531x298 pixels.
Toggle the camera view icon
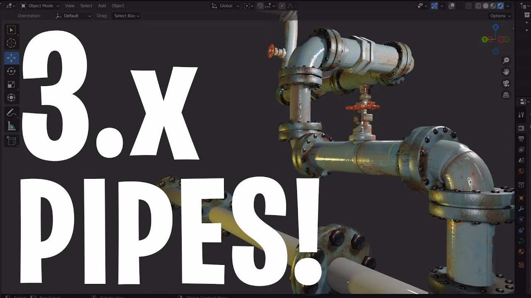pos(506,83)
